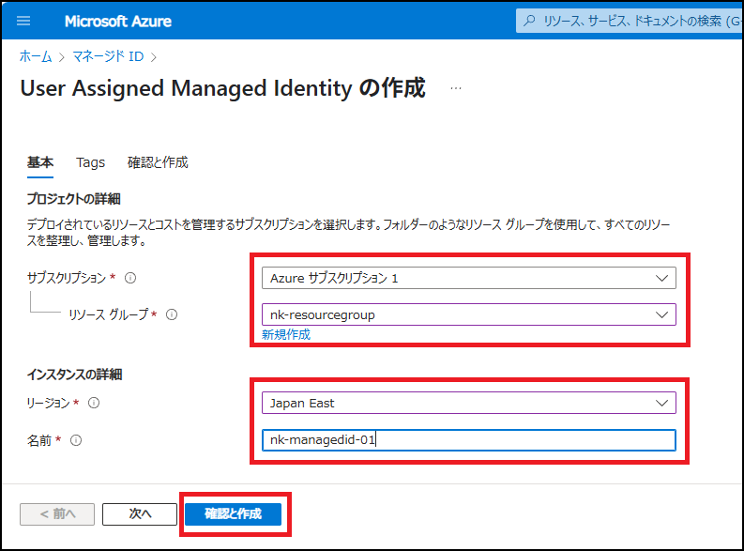
Task: Focus the resource search box
Action: pos(631,21)
